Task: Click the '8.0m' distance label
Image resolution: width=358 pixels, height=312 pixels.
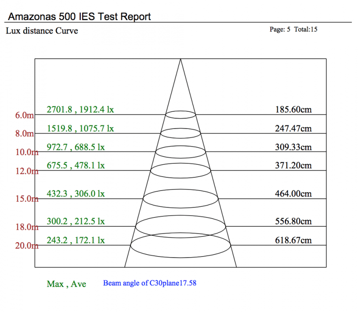Action: pyautogui.click(x=25, y=134)
